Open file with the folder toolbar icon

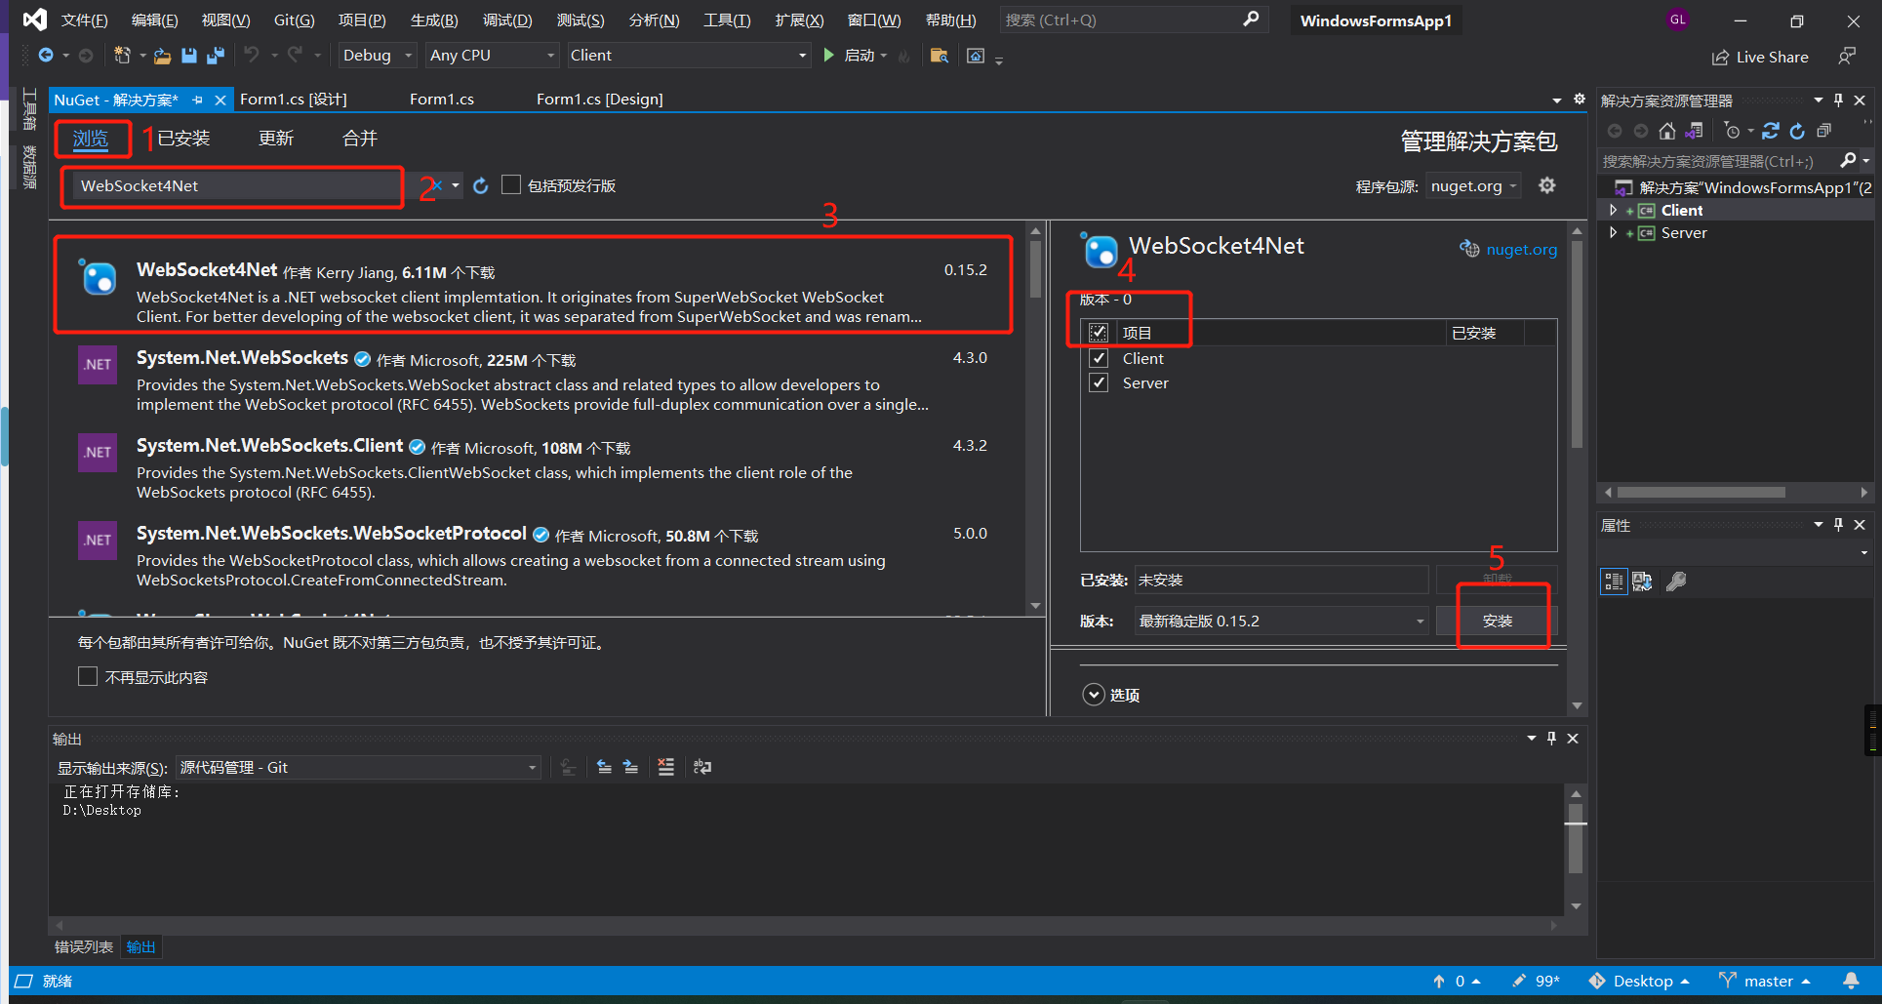[162, 56]
